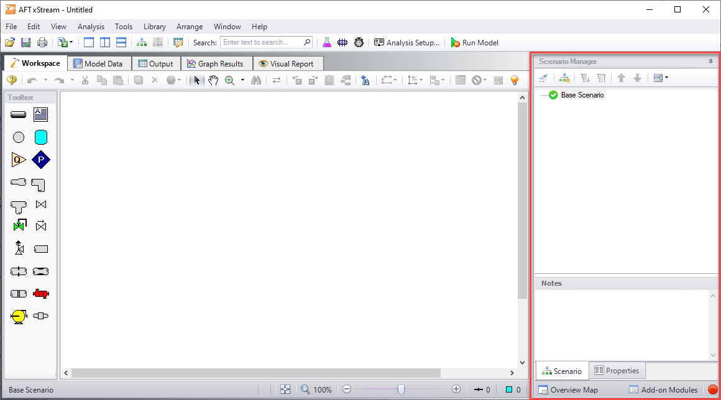Open the Overview Map panel
Screen dimensions: 721x400
(x=568, y=390)
